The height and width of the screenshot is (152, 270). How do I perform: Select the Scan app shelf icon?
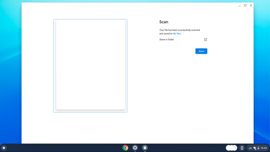pos(145,148)
